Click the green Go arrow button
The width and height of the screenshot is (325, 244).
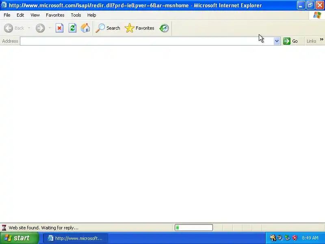pyautogui.click(x=290, y=41)
